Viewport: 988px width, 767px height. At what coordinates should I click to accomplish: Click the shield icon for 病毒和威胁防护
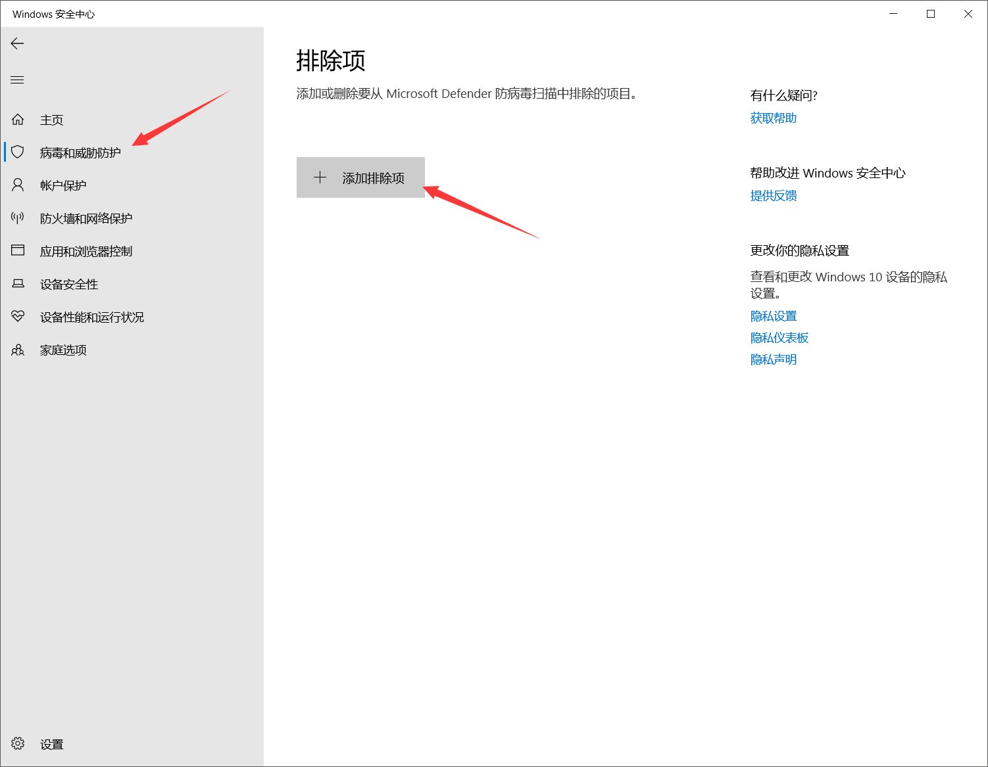18,152
